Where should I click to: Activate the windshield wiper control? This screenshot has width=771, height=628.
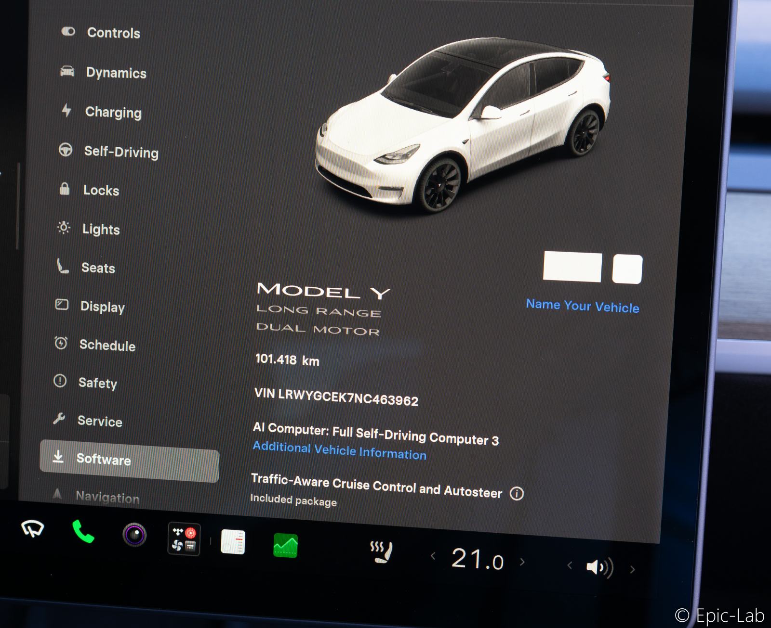point(33,529)
